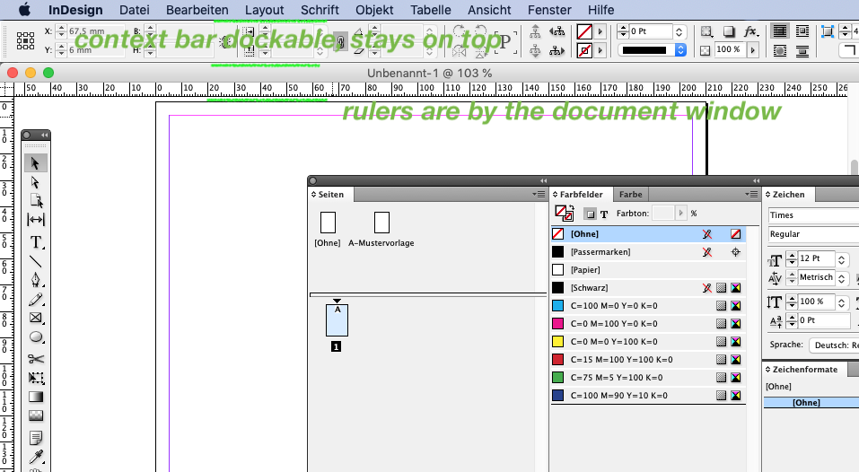
Task: Open the Seiten panel flyout menu
Action: click(x=539, y=195)
